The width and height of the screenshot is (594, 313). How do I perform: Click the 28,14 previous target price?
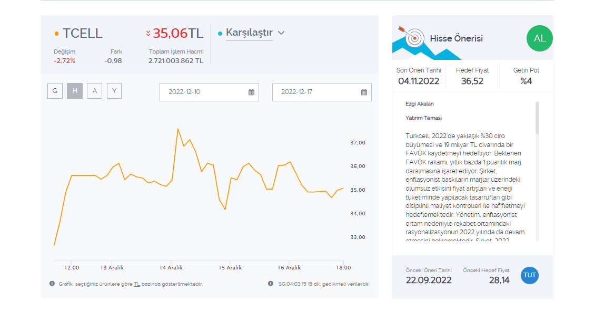499,280
